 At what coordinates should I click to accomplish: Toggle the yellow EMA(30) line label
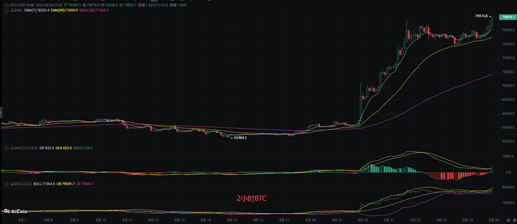tap(64, 10)
